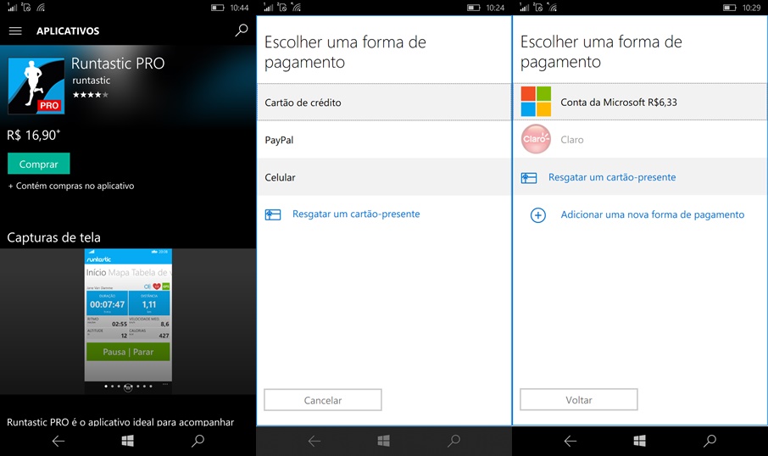The height and width of the screenshot is (456, 768).
Task: Click the Voltar button
Action: 579,400
